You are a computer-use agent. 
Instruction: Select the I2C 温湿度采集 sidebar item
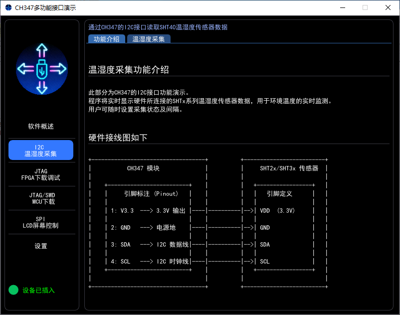click(41, 151)
